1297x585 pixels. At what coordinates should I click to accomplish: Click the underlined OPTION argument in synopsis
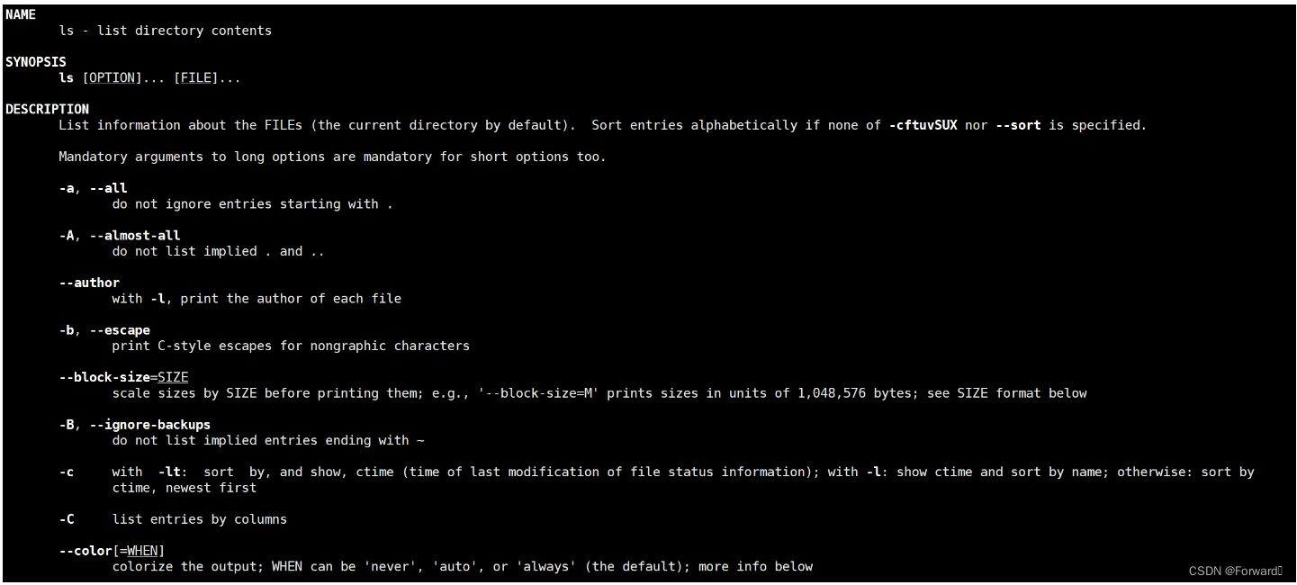112,78
